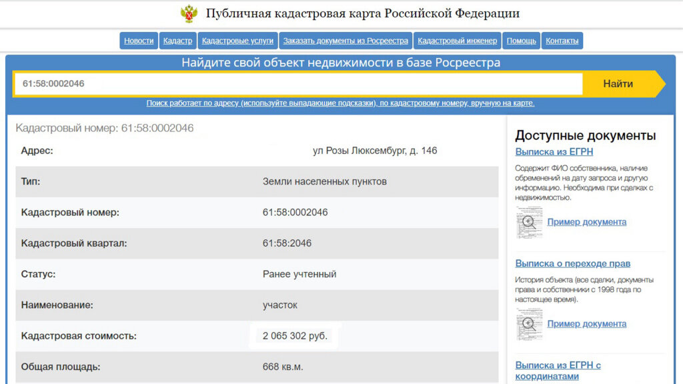Click the Тип: row label
Viewport: 683px width, 384px height.
pyautogui.click(x=31, y=181)
